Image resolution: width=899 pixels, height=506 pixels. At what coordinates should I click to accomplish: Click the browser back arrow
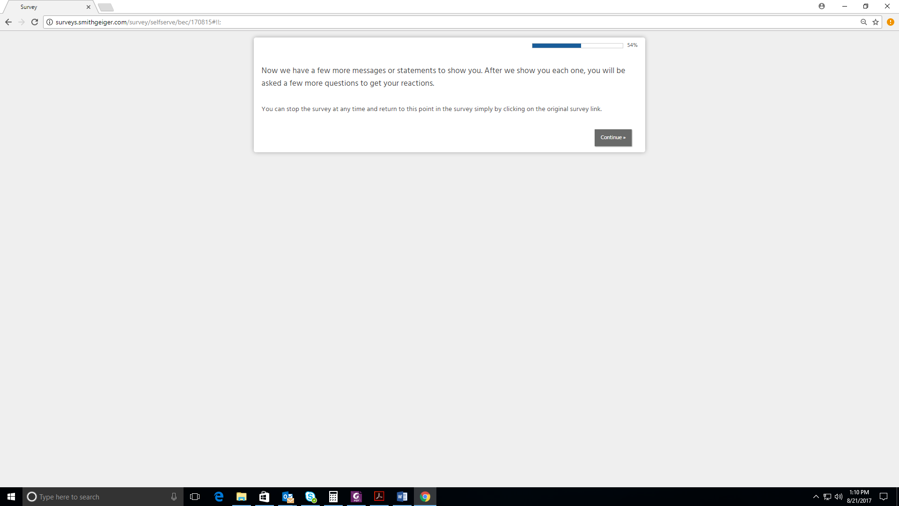point(8,22)
